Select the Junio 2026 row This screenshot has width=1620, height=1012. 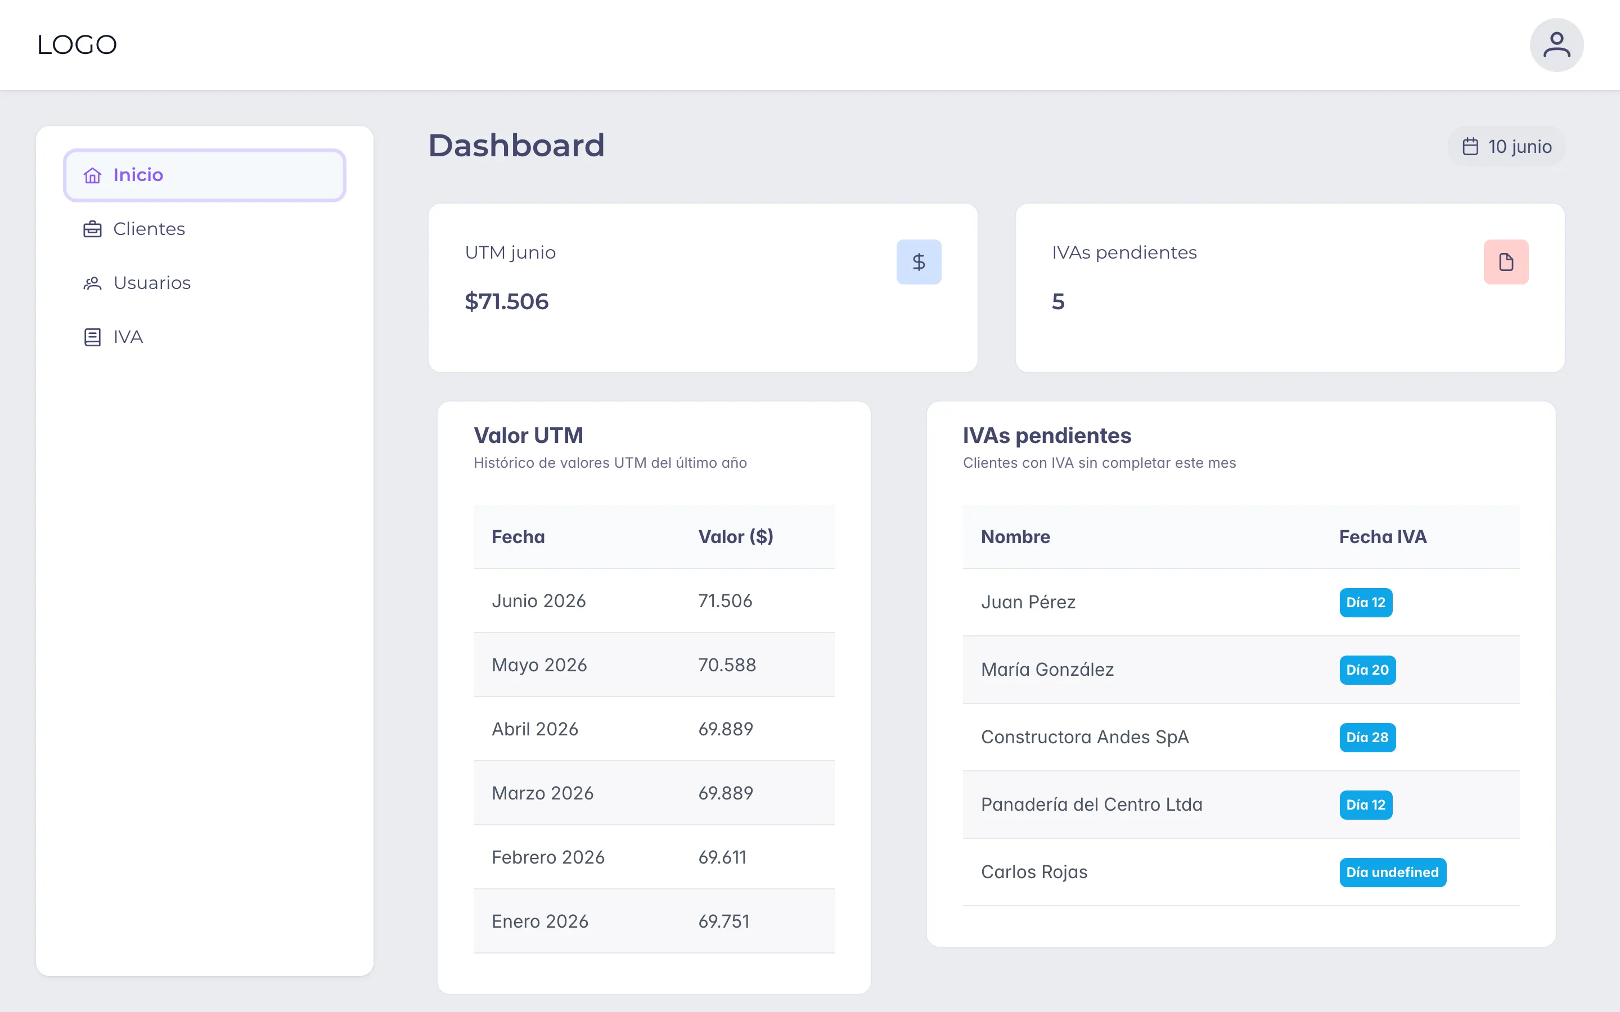pos(654,601)
